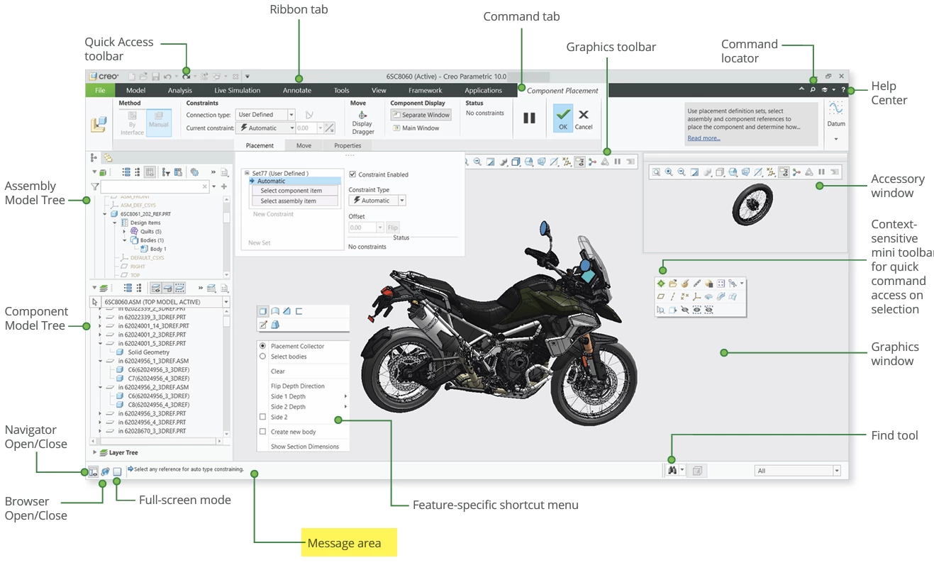Click the Save icon in Quick Access toolbar
This screenshot has height=565, width=934.
click(155, 76)
